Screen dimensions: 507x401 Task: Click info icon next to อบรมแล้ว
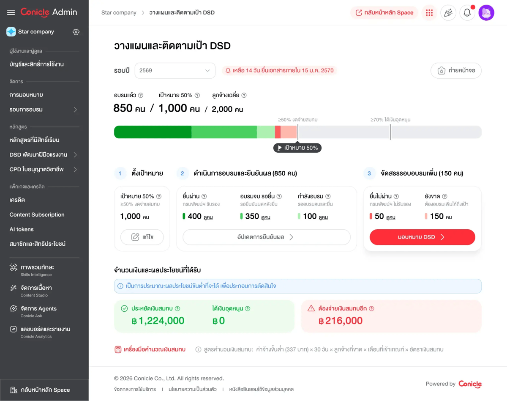tap(141, 96)
